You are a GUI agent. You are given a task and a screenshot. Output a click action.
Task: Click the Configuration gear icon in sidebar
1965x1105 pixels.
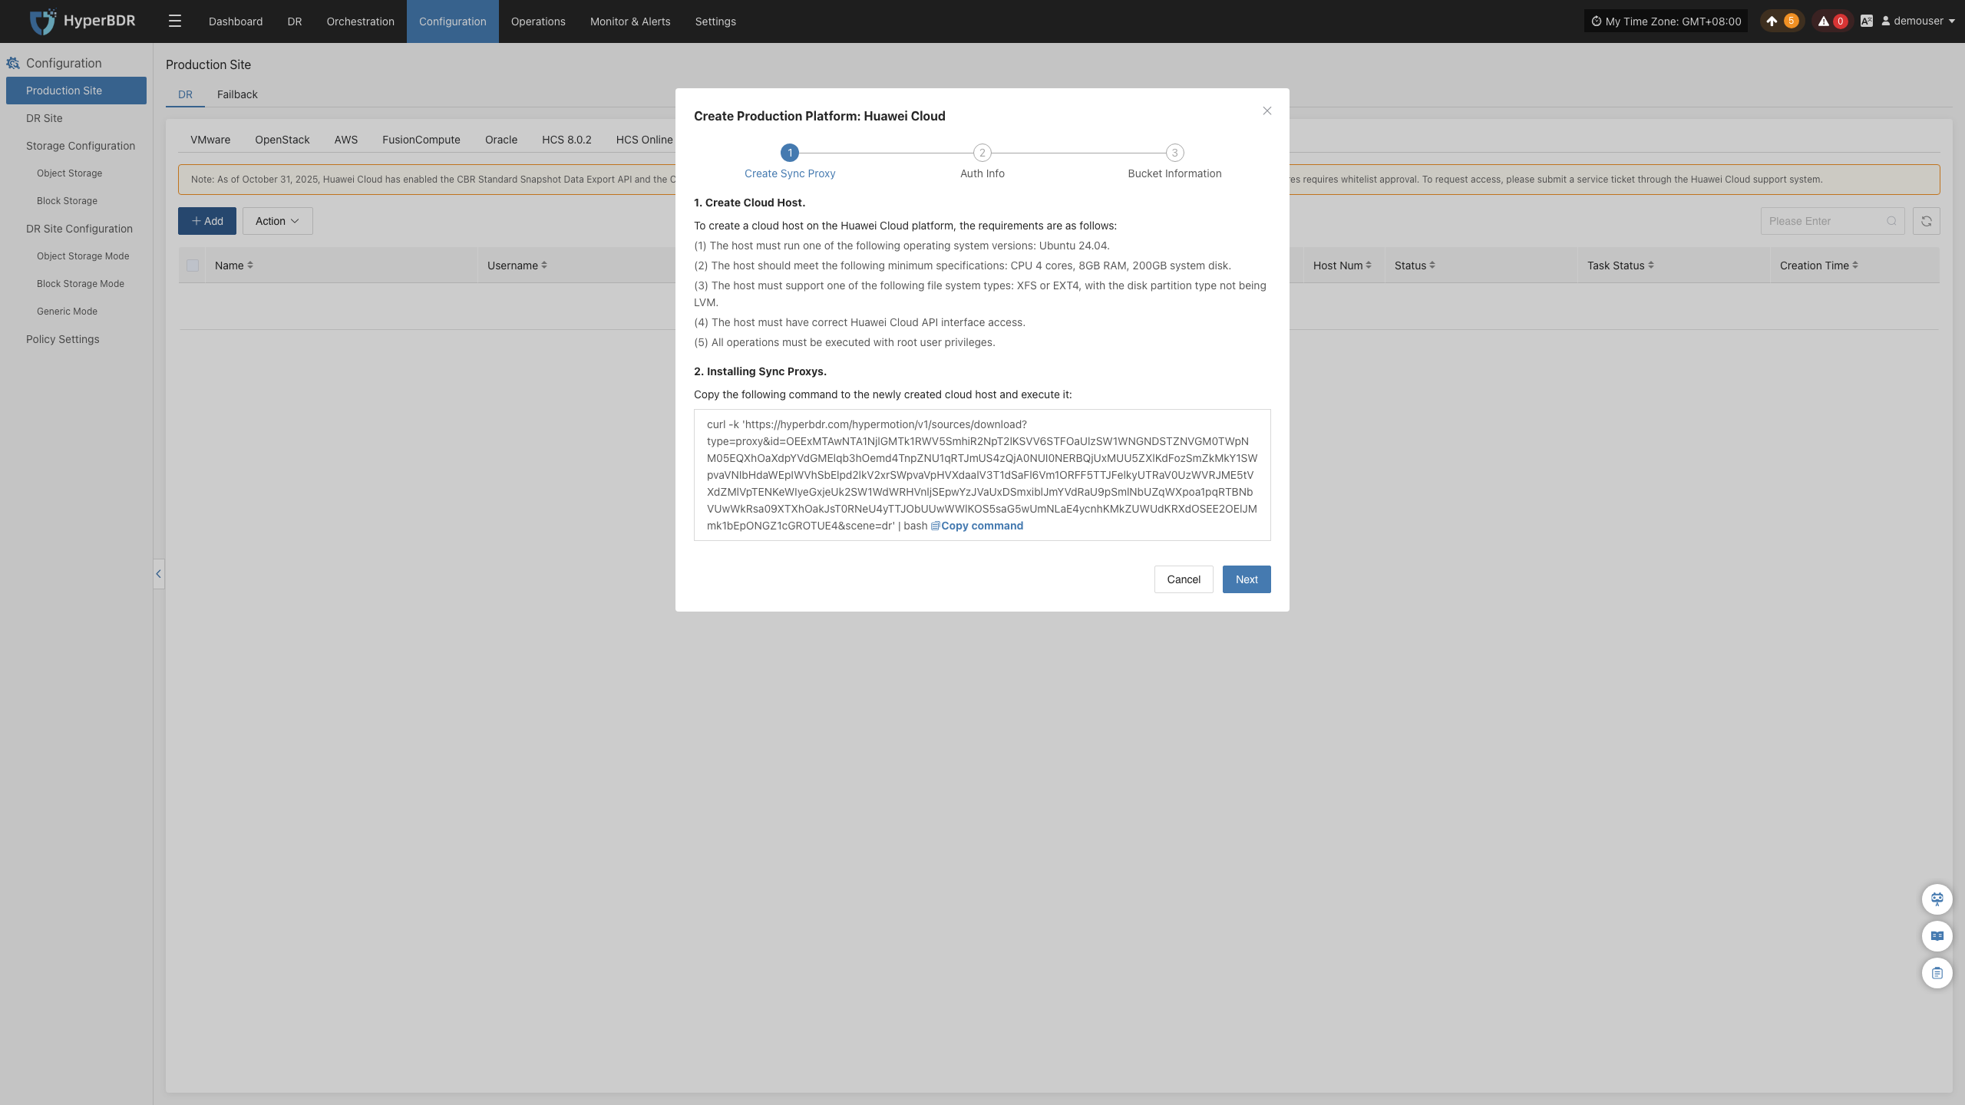click(13, 63)
